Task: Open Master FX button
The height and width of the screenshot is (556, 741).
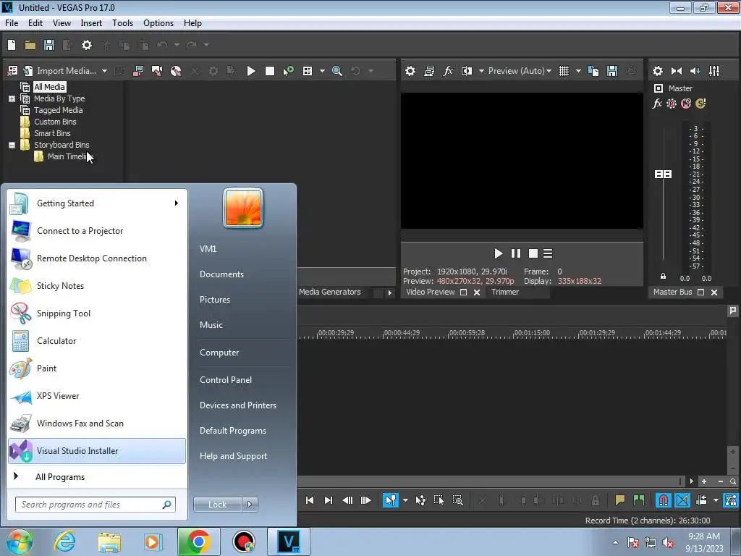Action: click(657, 104)
